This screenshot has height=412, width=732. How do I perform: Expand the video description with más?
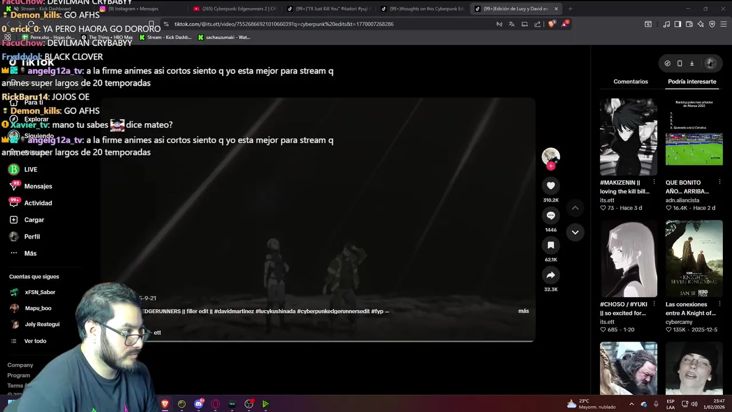coord(523,311)
